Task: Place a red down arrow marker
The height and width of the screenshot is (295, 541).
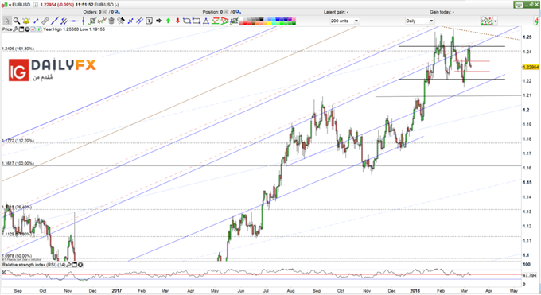Action: point(177,21)
